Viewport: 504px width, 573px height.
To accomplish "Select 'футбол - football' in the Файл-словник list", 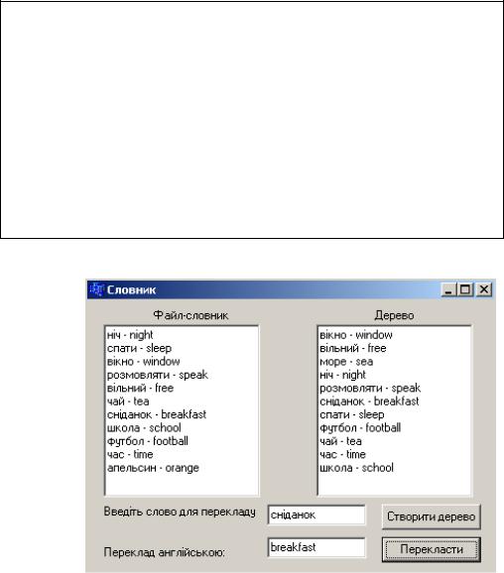I will pos(148,441).
